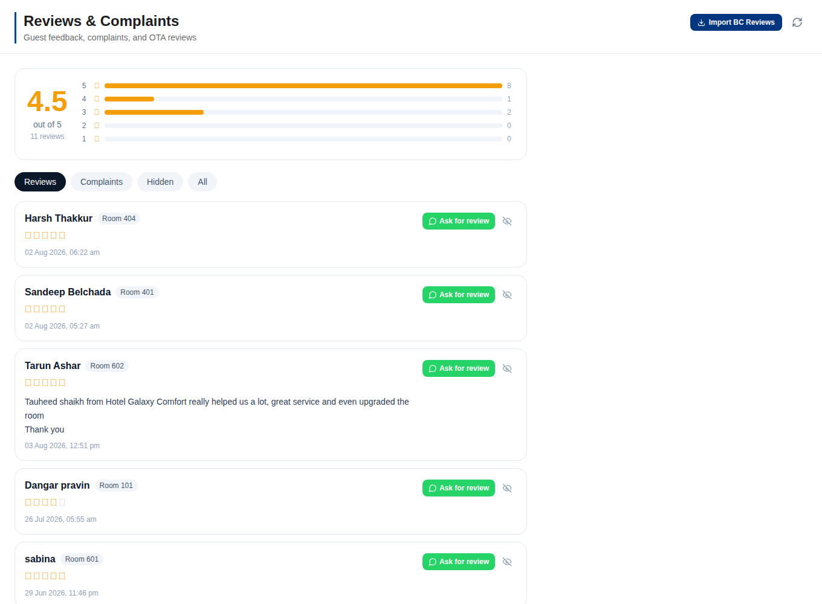Click the '03 Aug 2026, 12:51 pm' timestamp
822x604 pixels.
[62, 446]
